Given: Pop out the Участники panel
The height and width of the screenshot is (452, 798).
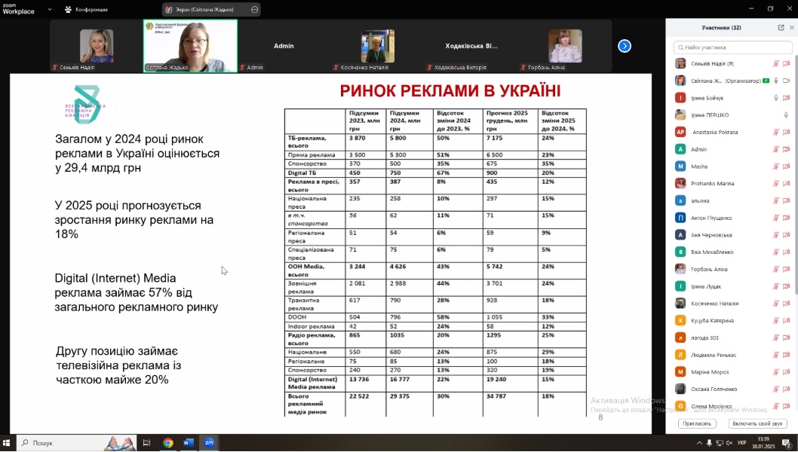Looking at the screenshot, I should (x=781, y=27).
